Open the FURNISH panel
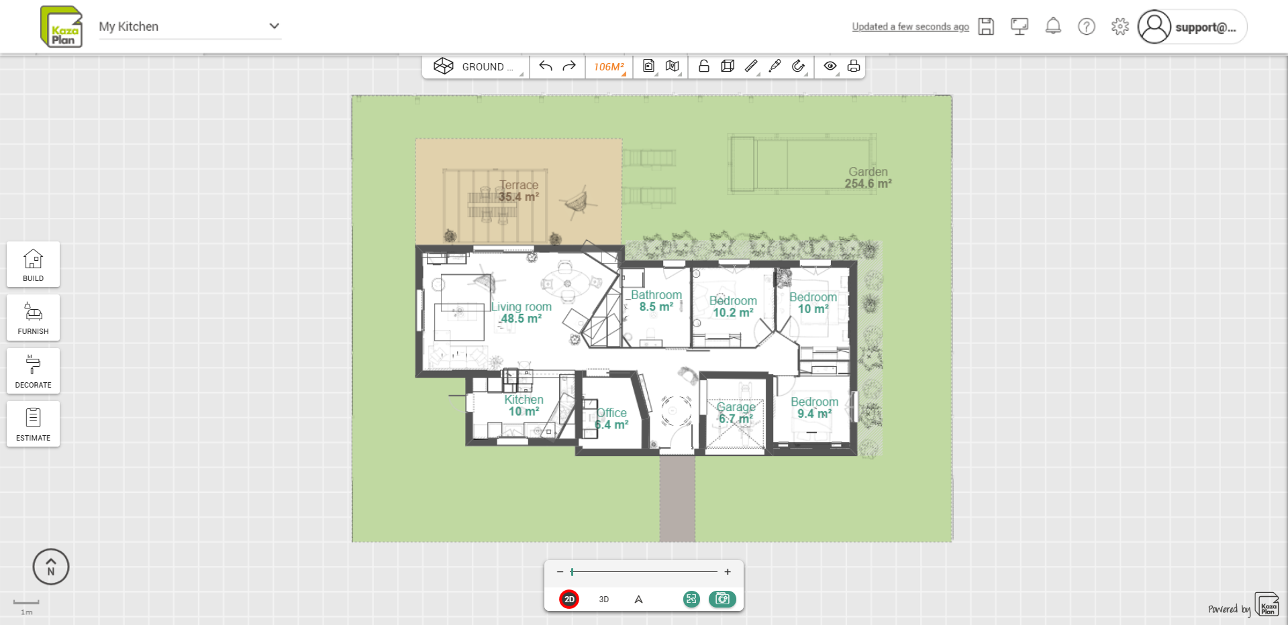This screenshot has width=1288, height=625. (x=33, y=318)
